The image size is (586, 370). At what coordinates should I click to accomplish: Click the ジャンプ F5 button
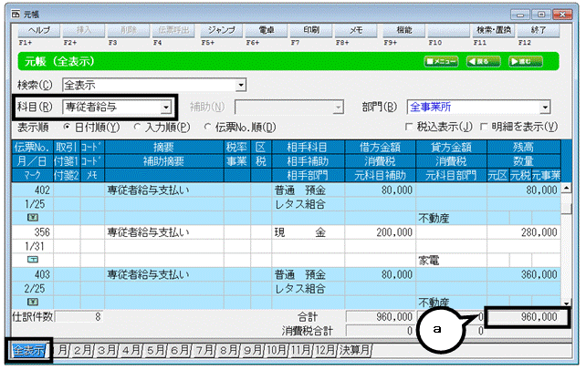221,31
